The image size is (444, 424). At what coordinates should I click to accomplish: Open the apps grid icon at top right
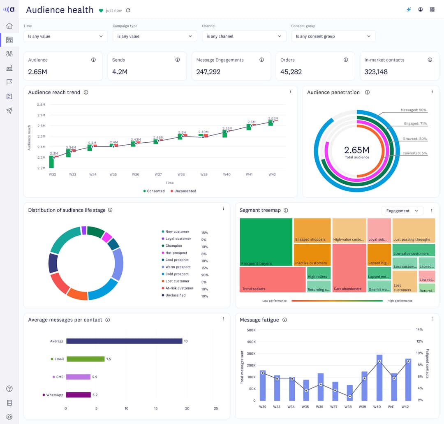432,9
